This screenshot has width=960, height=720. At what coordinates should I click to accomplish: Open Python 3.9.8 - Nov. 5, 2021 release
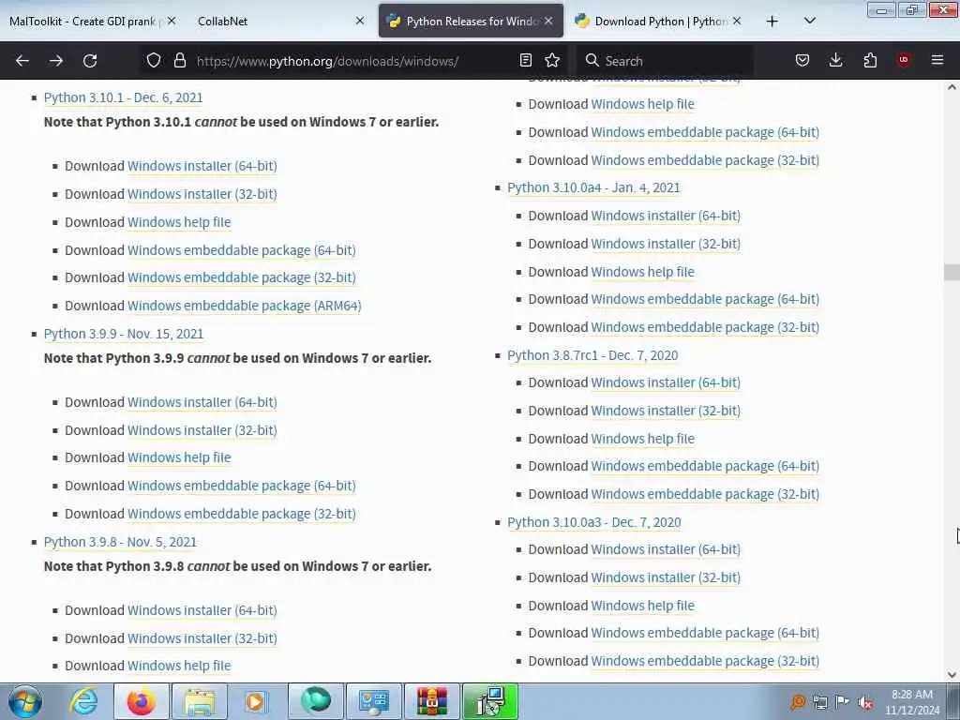(120, 542)
